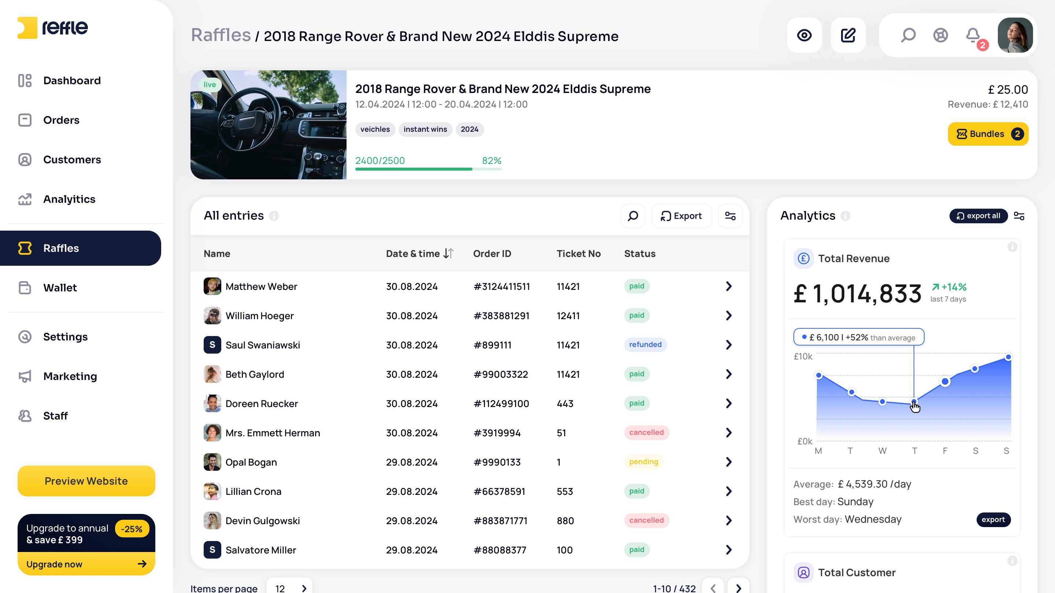Open the entries filter settings icon

(x=730, y=216)
